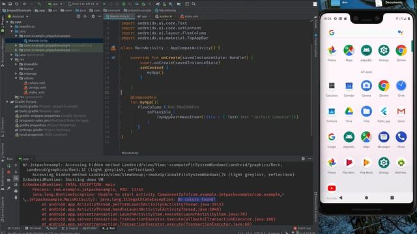
Task: Hide the Project panel with minus icon
Action: point(100,16)
